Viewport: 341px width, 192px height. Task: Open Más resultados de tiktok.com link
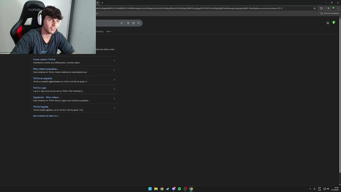[x=46, y=116]
